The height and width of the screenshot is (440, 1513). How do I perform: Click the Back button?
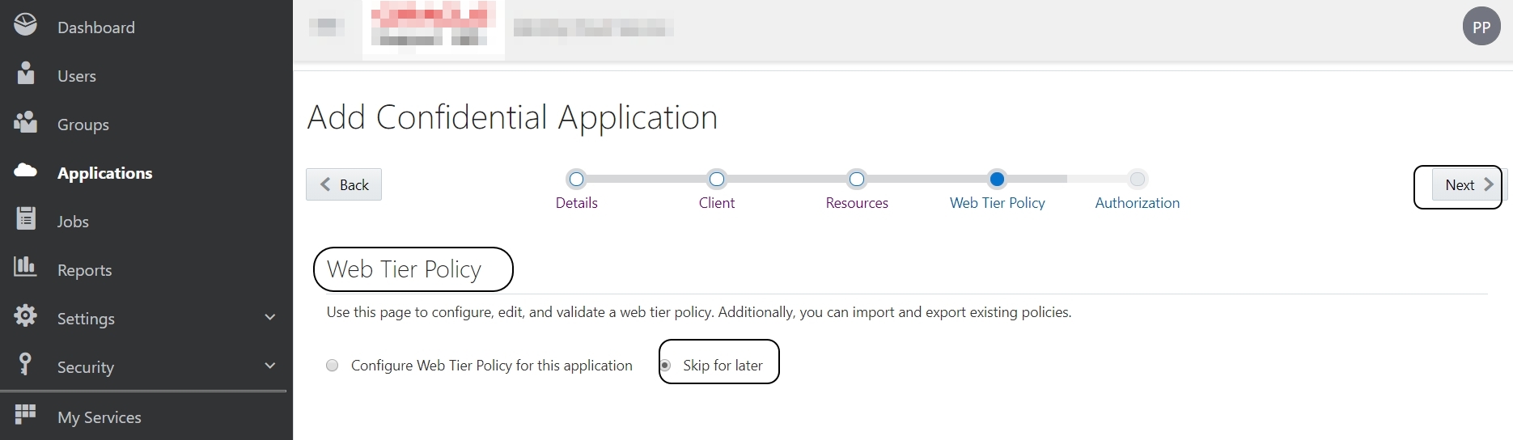[x=344, y=184]
